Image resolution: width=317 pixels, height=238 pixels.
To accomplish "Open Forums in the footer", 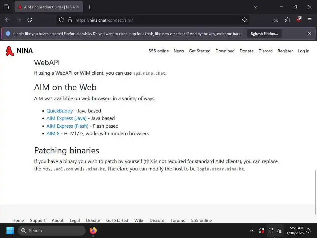I will point(177,220).
